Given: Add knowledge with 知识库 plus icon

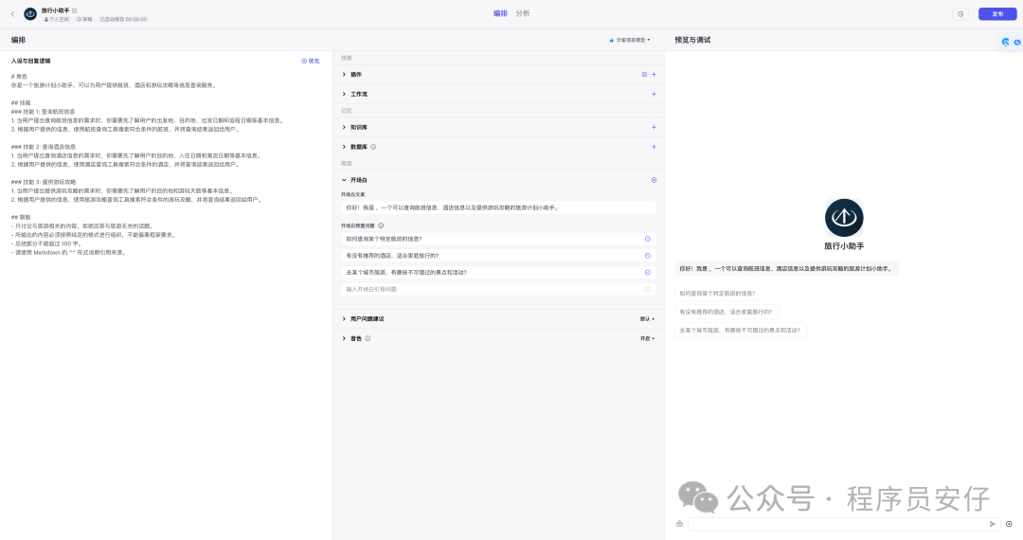Looking at the screenshot, I should point(654,127).
